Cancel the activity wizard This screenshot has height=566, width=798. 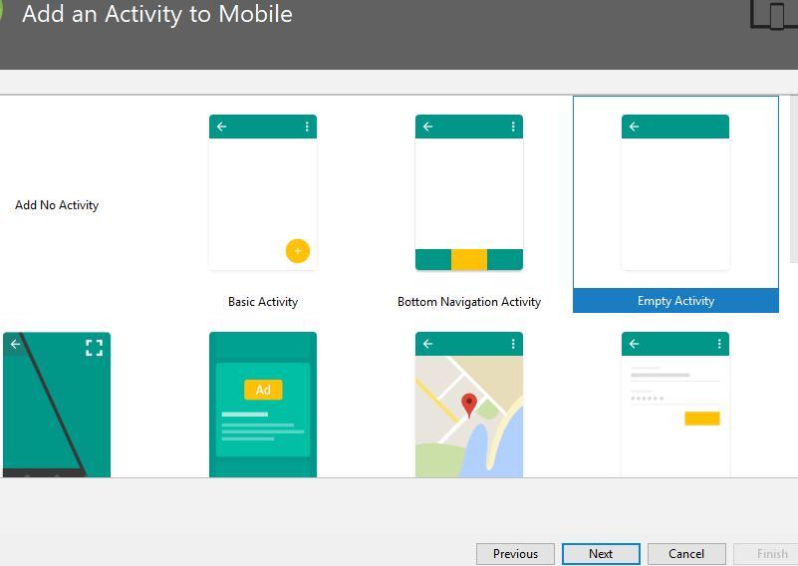(686, 554)
